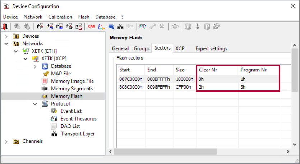The image size is (300, 164).
Task: Click the P cylinder toolbar icon
Action: (x=207, y=27)
